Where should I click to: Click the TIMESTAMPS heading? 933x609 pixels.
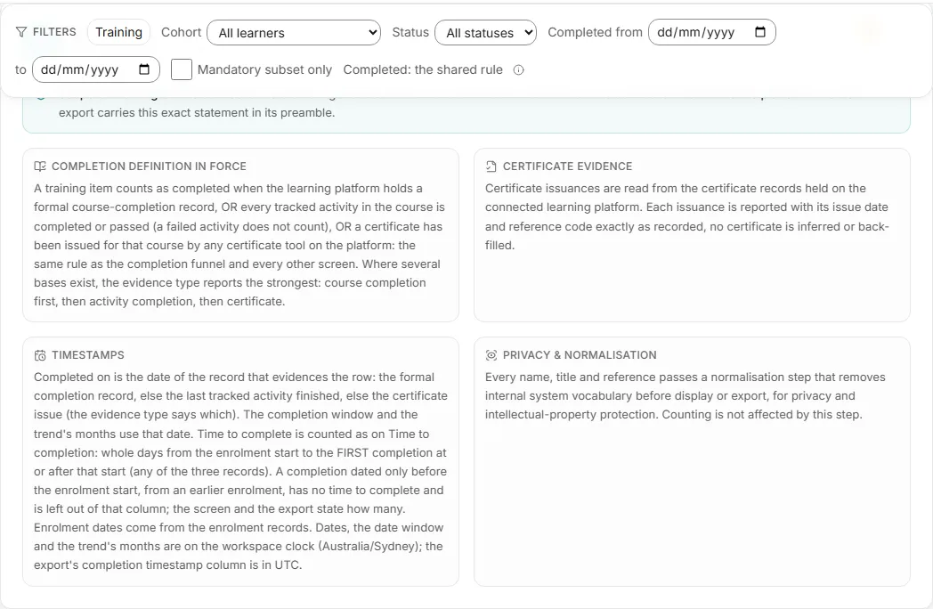pos(88,355)
